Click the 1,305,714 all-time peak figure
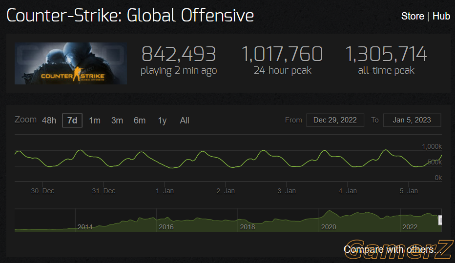455x263 pixels. point(386,54)
